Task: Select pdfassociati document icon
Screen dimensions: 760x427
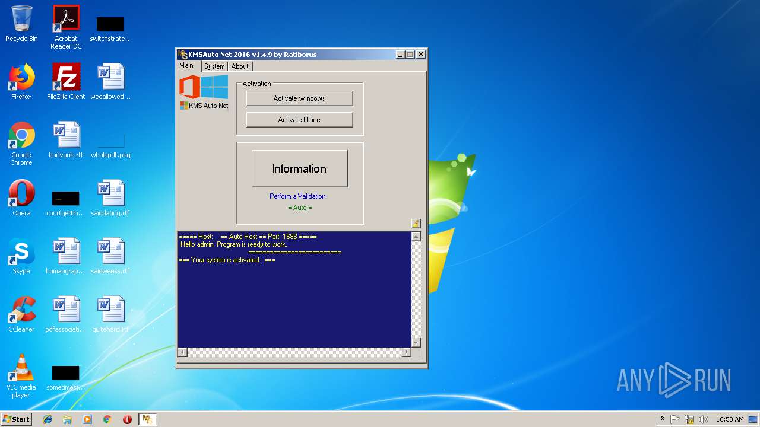Action: click(x=66, y=314)
